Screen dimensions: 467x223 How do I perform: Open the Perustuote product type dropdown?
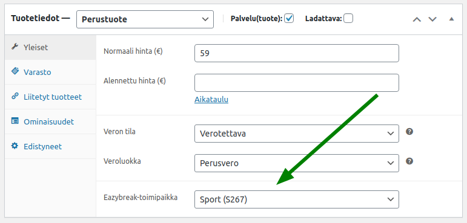click(145, 19)
